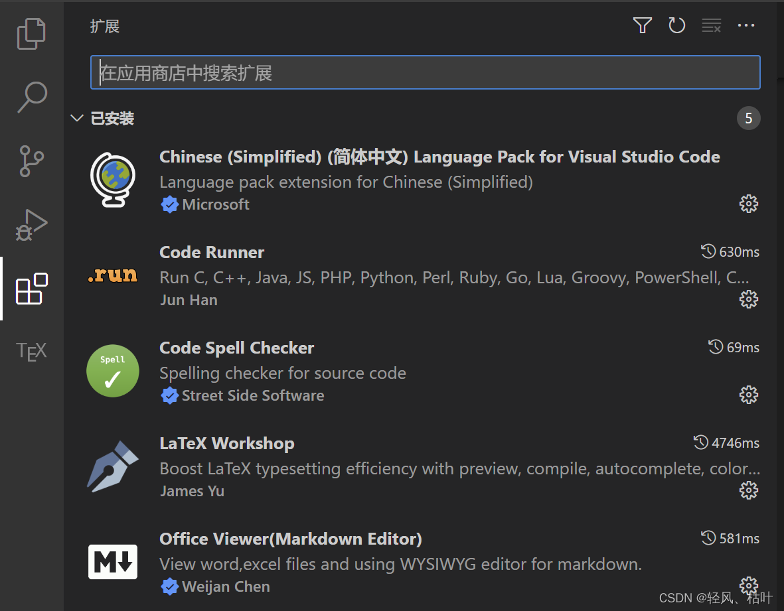The width and height of the screenshot is (784, 611).
Task: Open the TeX sidebar view
Action: (31, 351)
